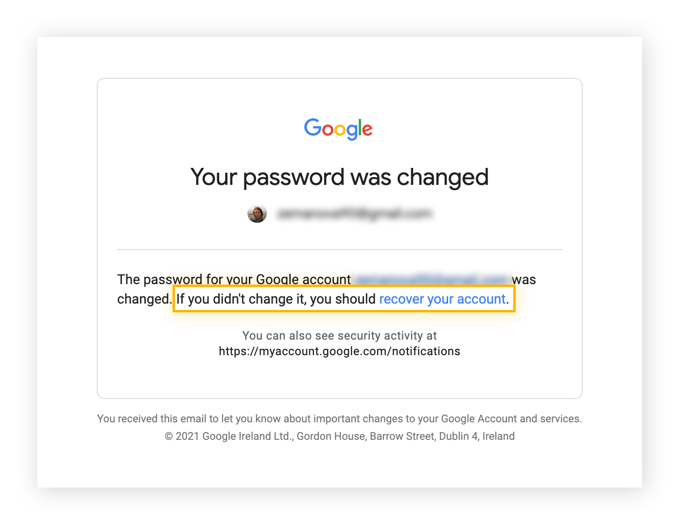The height and width of the screenshot is (524, 679).
Task: Click the red letter e in the Google logo
Action: tap(367, 130)
